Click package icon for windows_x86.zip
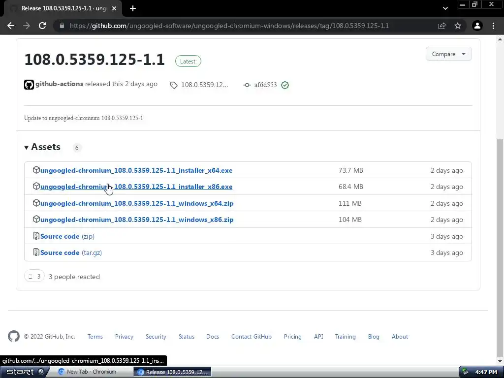Screen dimensions: 504x378 36,219
